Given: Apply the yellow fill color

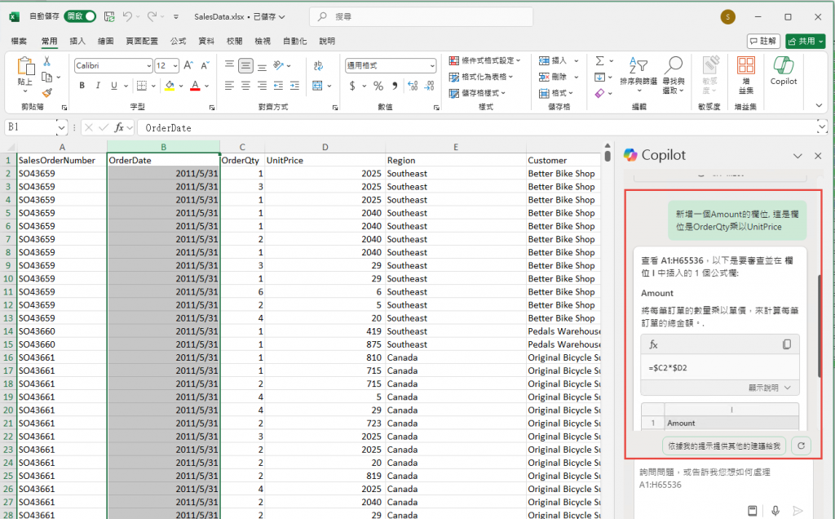Looking at the screenshot, I should [x=170, y=85].
